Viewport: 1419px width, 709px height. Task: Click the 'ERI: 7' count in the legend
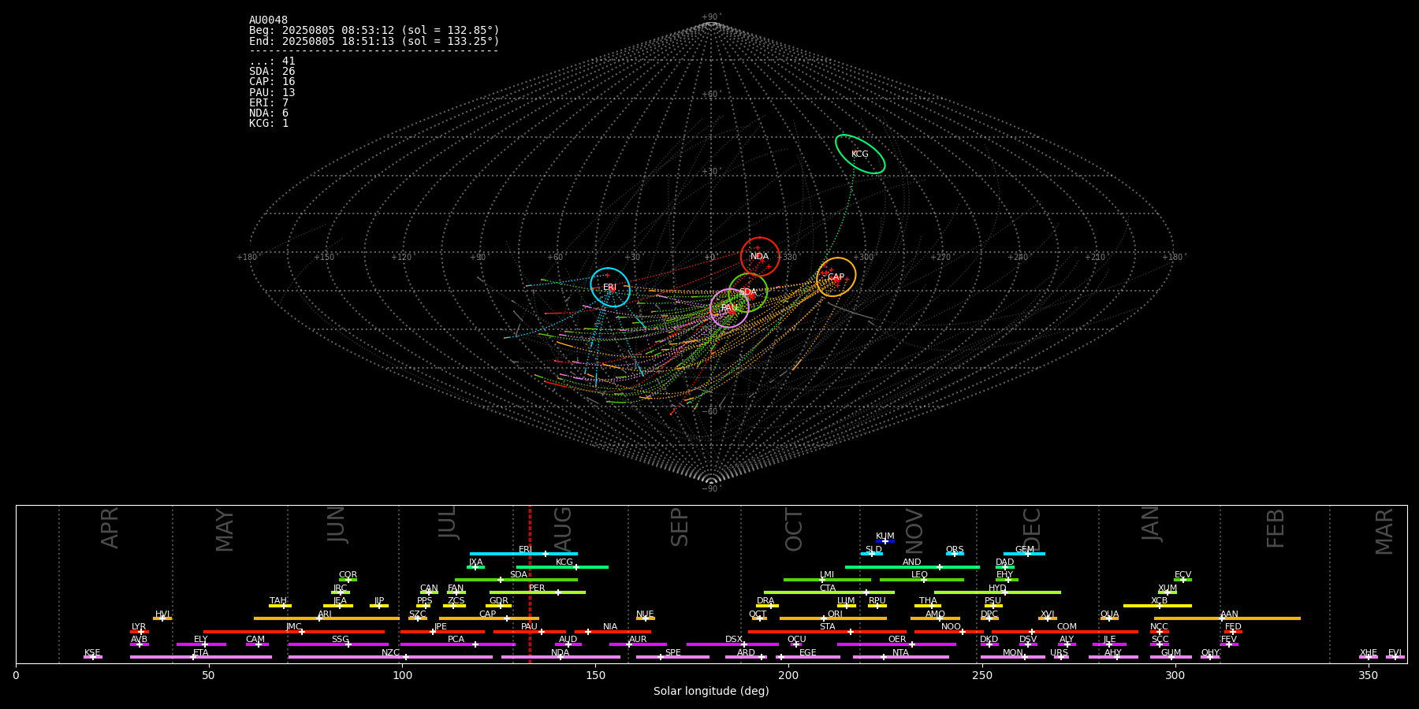269,102
